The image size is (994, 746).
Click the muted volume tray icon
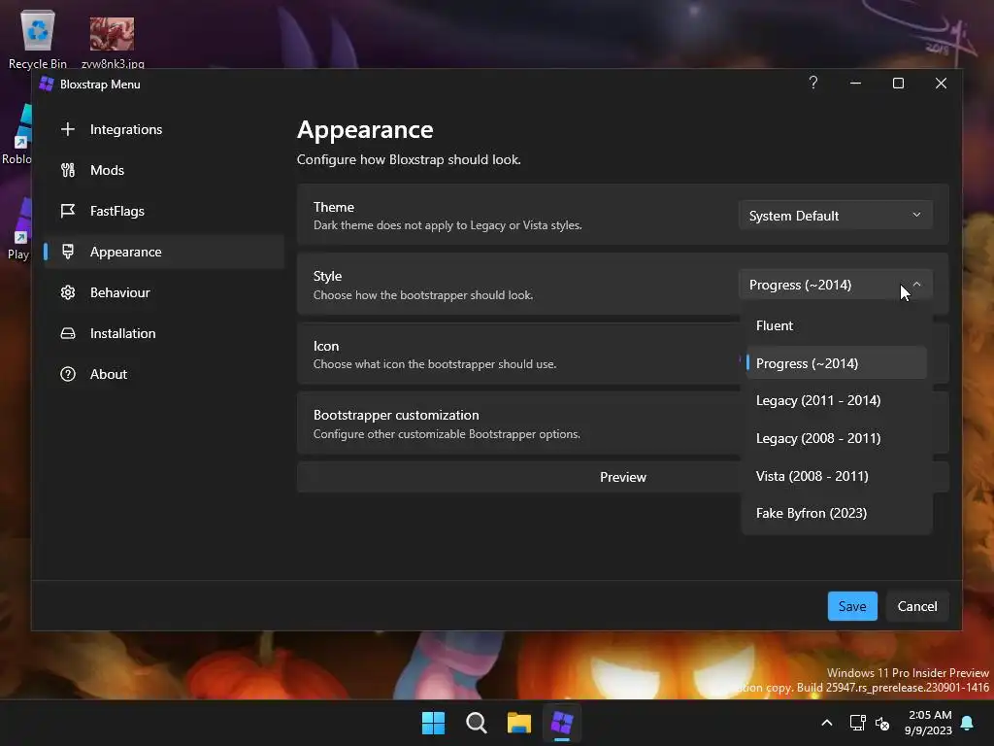coord(882,723)
